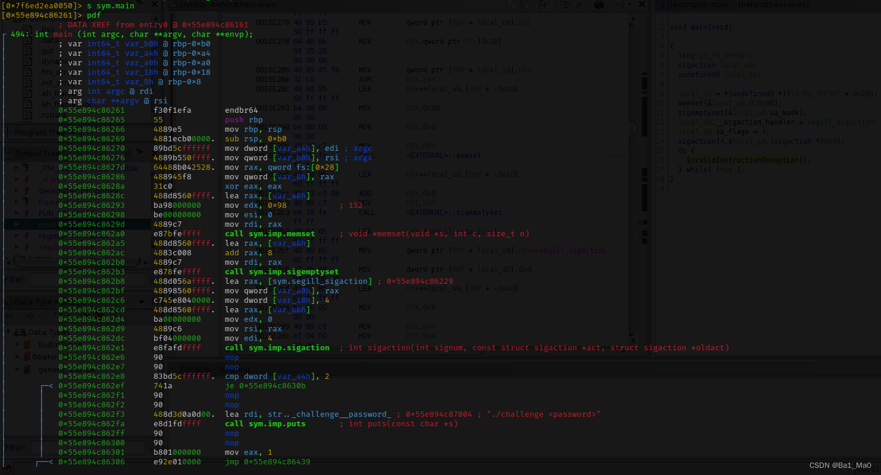The width and height of the screenshot is (881, 475).
Task: Click the 'call sym.imp.puts' line
Action: [265, 423]
